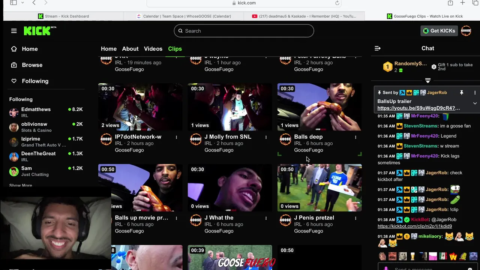Switch to Stream - Kick Dashboard browser tab

(63, 16)
